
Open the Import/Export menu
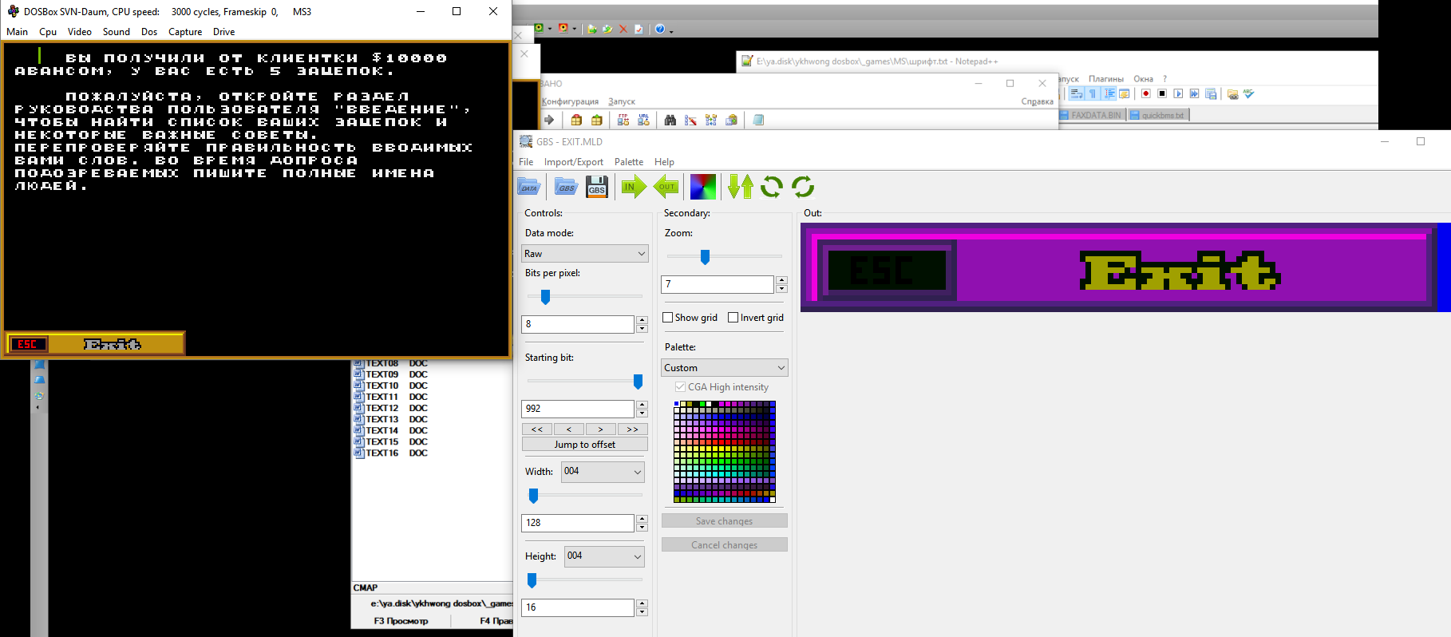pos(573,162)
